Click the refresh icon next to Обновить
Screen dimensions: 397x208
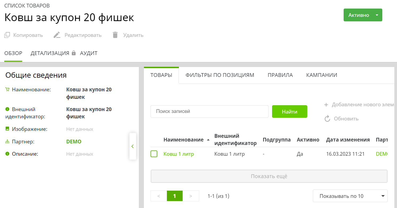tap(327, 119)
